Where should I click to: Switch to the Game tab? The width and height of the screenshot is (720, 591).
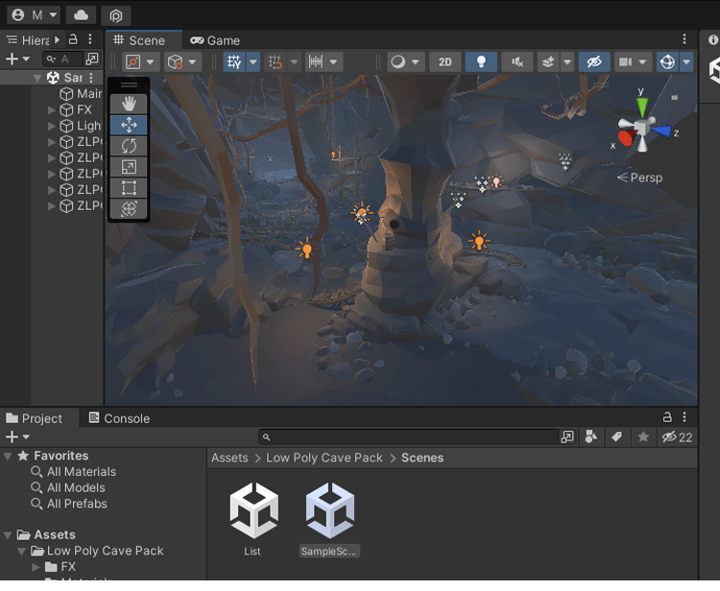[215, 40]
